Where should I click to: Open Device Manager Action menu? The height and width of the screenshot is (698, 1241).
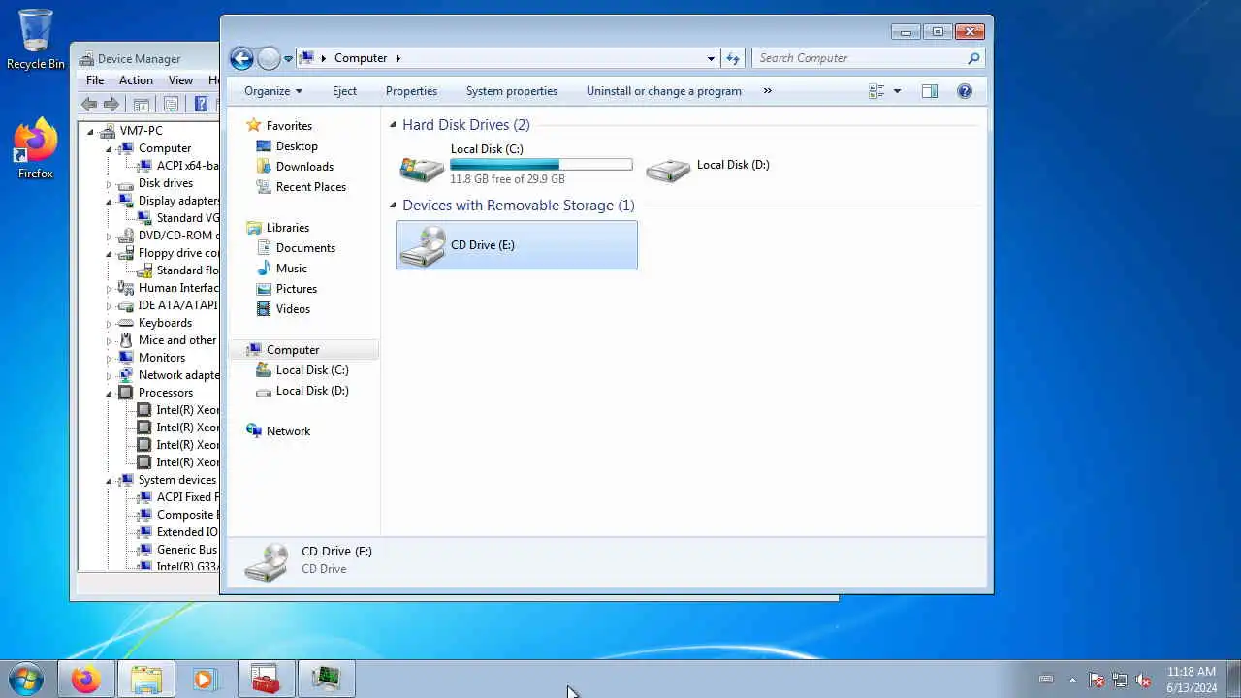[x=136, y=80]
